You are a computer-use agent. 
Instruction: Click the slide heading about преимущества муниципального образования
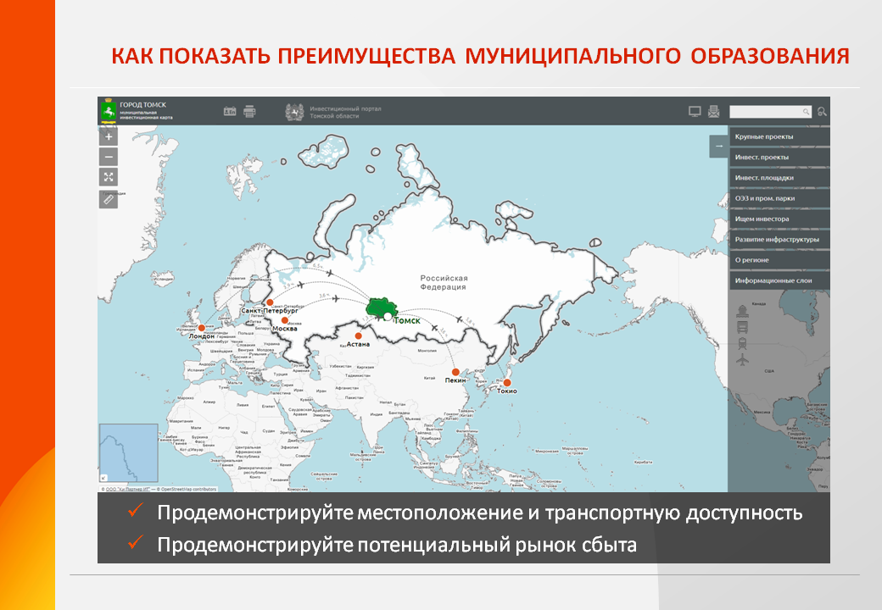point(480,56)
